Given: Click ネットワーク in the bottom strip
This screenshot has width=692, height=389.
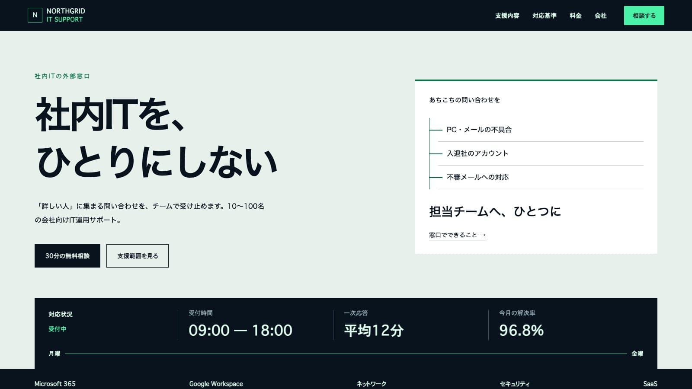Looking at the screenshot, I should [371, 384].
